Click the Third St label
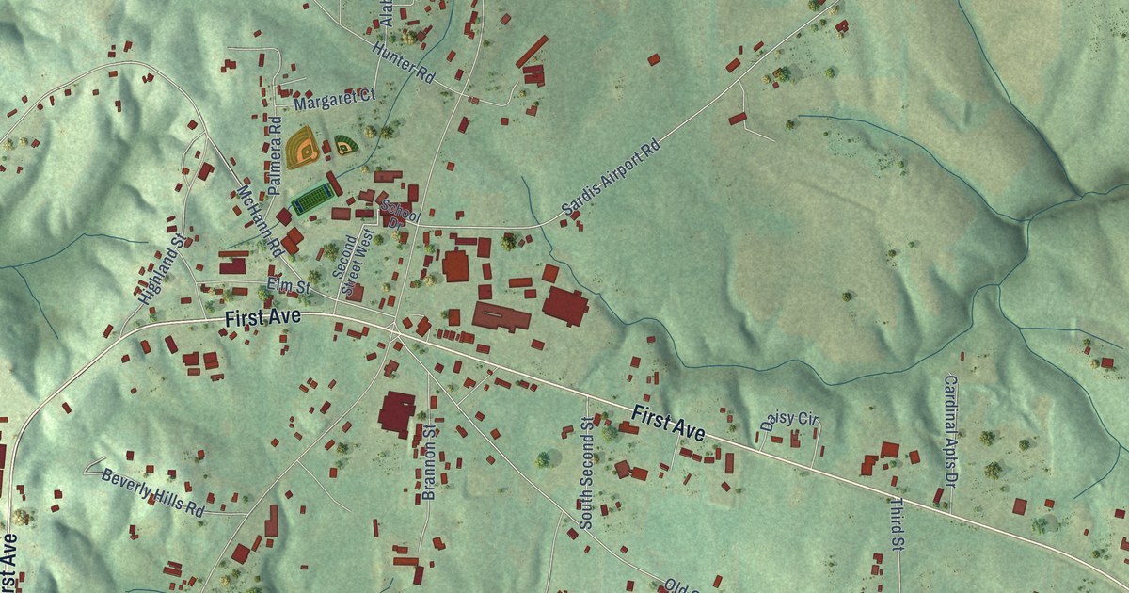The width and height of the screenshot is (1129, 593). pyautogui.click(x=896, y=522)
